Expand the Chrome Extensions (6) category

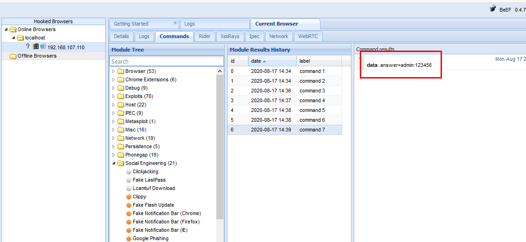[113, 80]
